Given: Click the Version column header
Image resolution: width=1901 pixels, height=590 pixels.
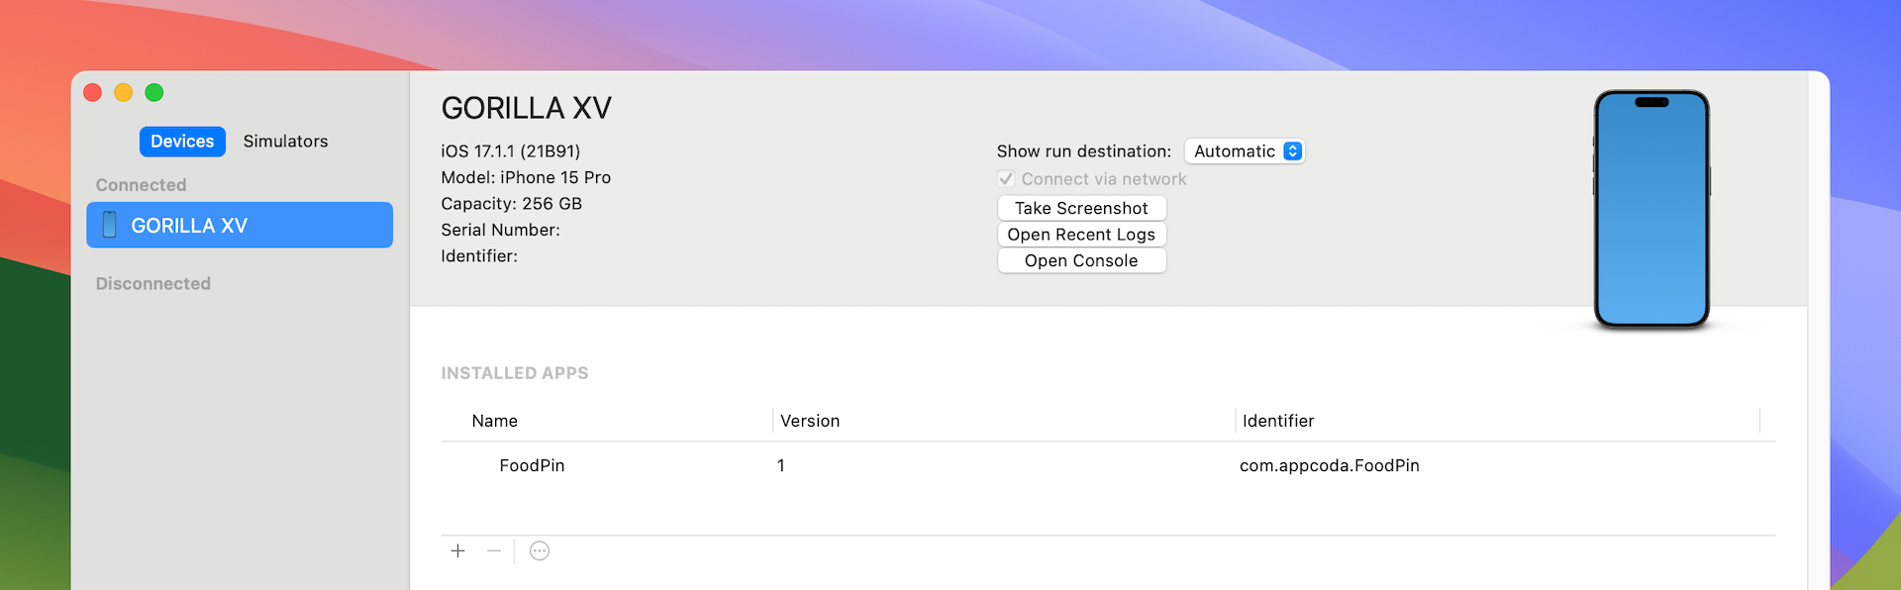Looking at the screenshot, I should point(810,421).
